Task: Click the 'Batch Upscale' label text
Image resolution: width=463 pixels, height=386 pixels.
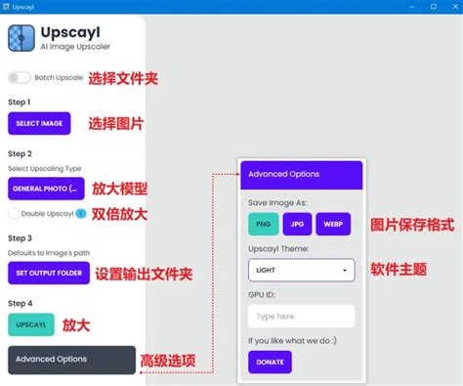Action: click(59, 77)
